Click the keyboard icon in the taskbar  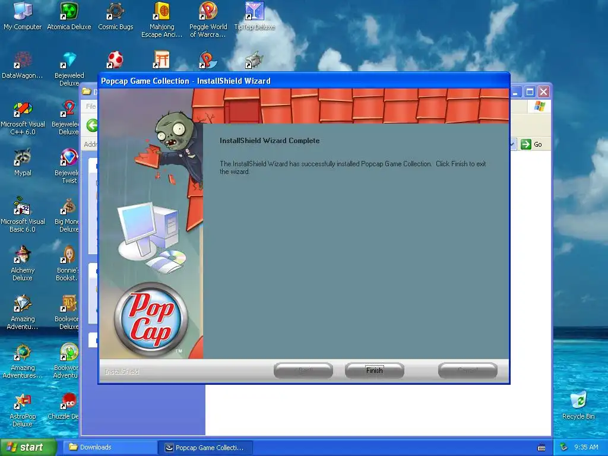[x=541, y=448]
